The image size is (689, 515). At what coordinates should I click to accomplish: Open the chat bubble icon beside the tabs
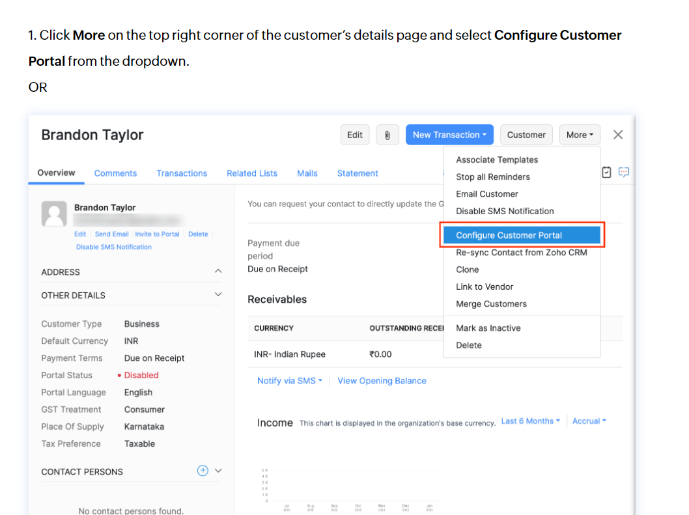click(x=624, y=173)
